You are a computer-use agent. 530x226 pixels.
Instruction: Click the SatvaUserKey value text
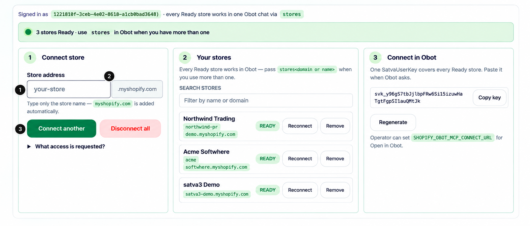pos(418,98)
